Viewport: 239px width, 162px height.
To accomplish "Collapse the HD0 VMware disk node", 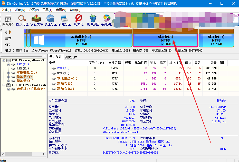I will pyautogui.click(x=4, y=60).
